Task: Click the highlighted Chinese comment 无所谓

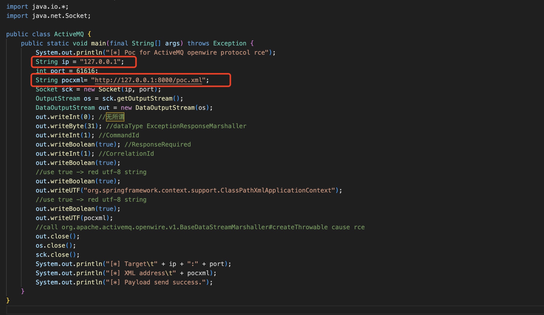Action: [x=115, y=117]
